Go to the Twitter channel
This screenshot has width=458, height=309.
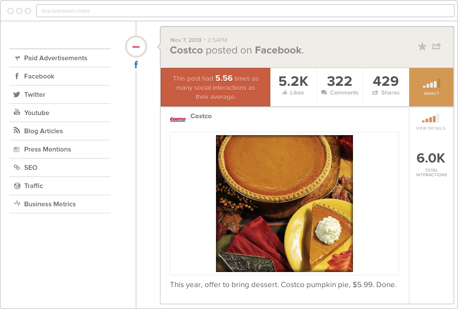click(x=60, y=94)
